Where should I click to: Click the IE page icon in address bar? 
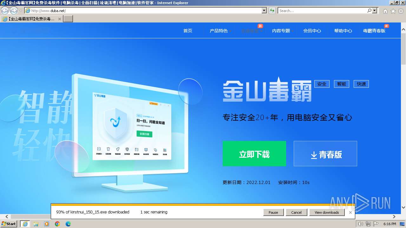point(28,11)
